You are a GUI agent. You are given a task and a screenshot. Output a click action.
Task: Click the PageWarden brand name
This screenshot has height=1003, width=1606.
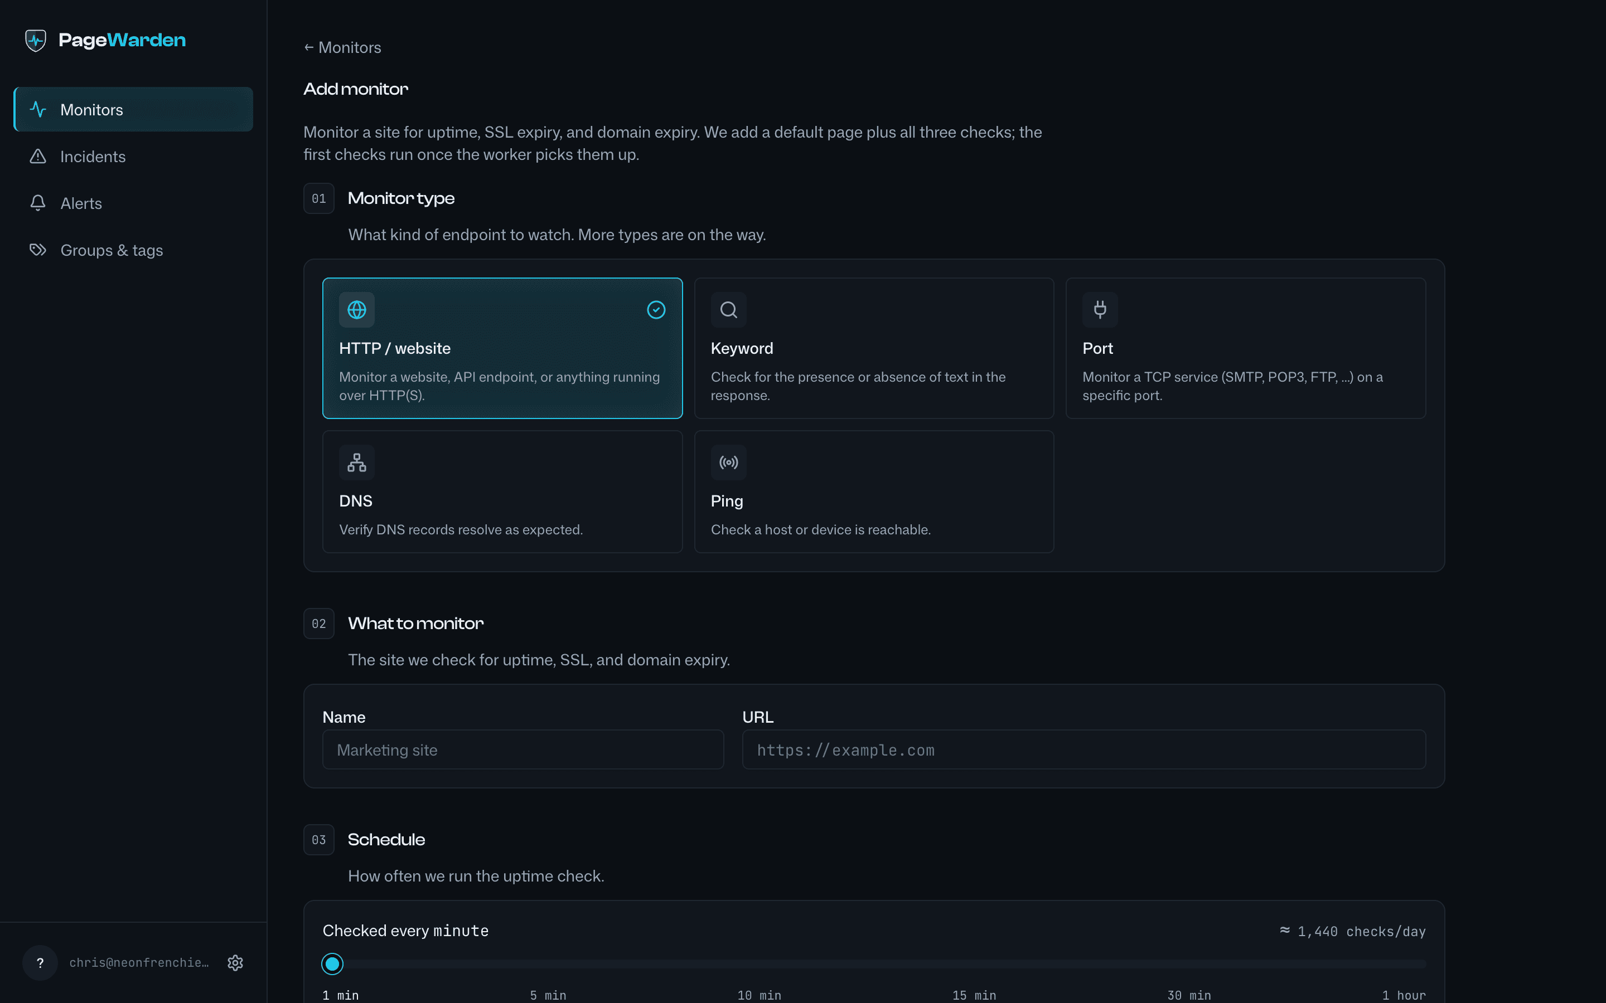[x=122, y=41]
